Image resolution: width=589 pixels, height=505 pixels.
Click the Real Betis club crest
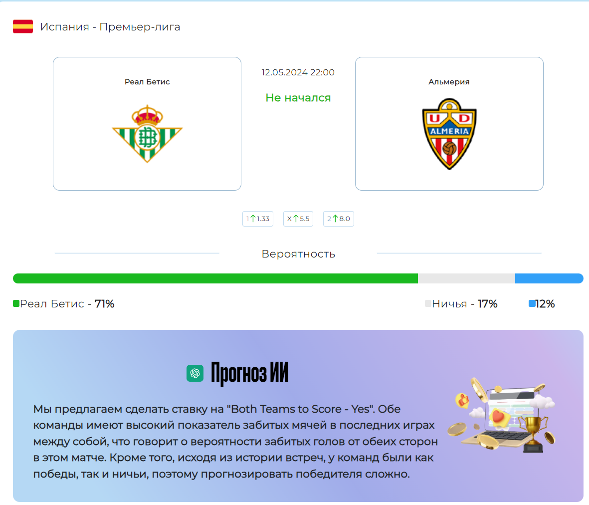(147, 134)
